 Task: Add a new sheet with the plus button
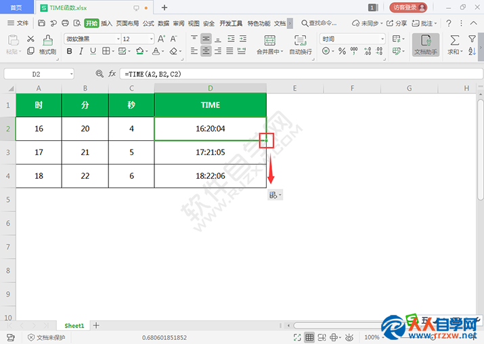pyautogui.click(x=96, y=325)
